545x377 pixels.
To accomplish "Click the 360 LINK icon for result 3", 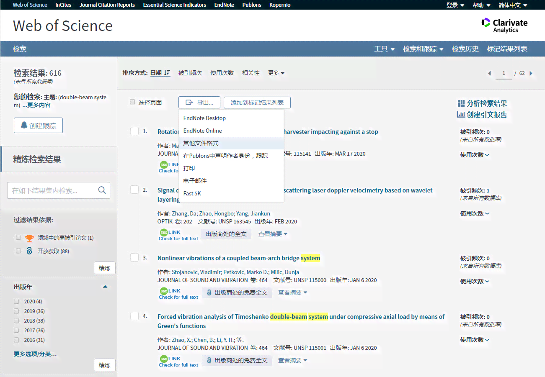I will (164, 291).
